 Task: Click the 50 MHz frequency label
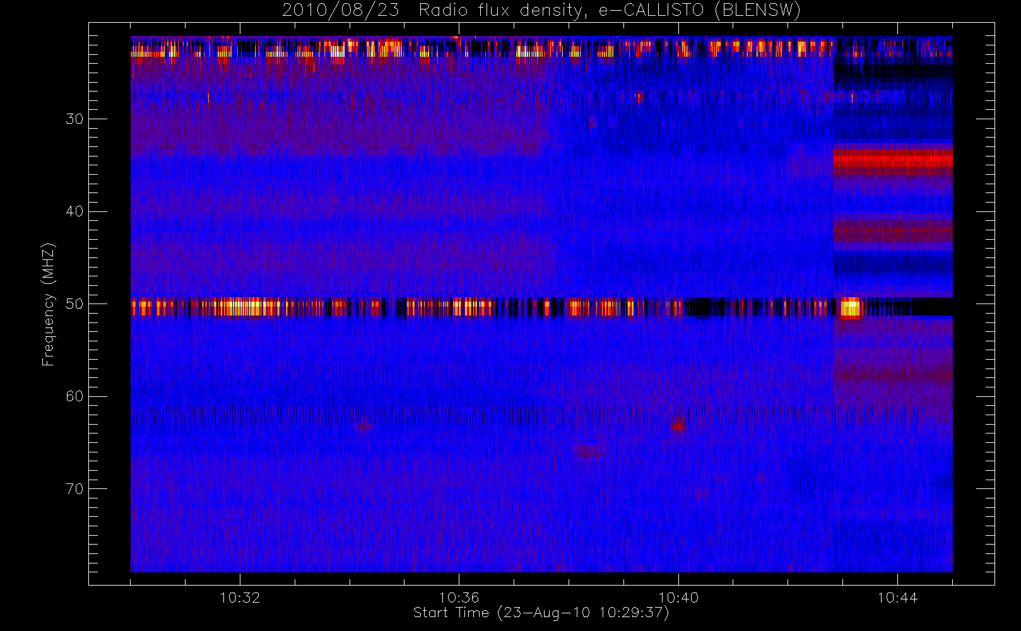pyautogui.click(x=74, y=304)
